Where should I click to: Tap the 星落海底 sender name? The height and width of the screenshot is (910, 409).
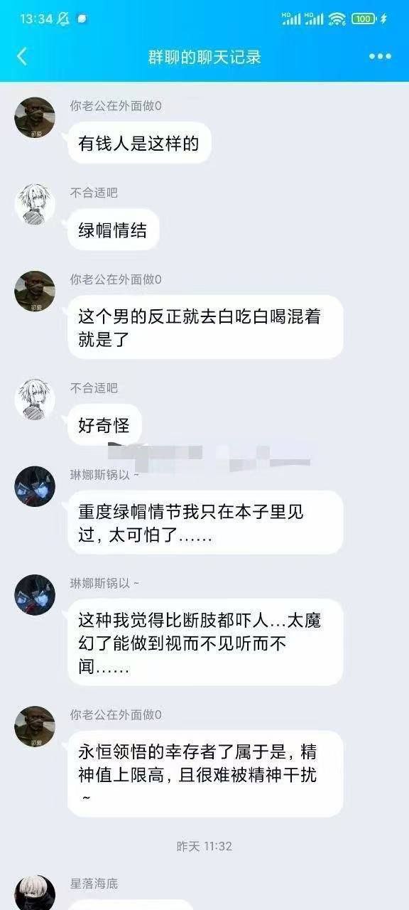94,884
